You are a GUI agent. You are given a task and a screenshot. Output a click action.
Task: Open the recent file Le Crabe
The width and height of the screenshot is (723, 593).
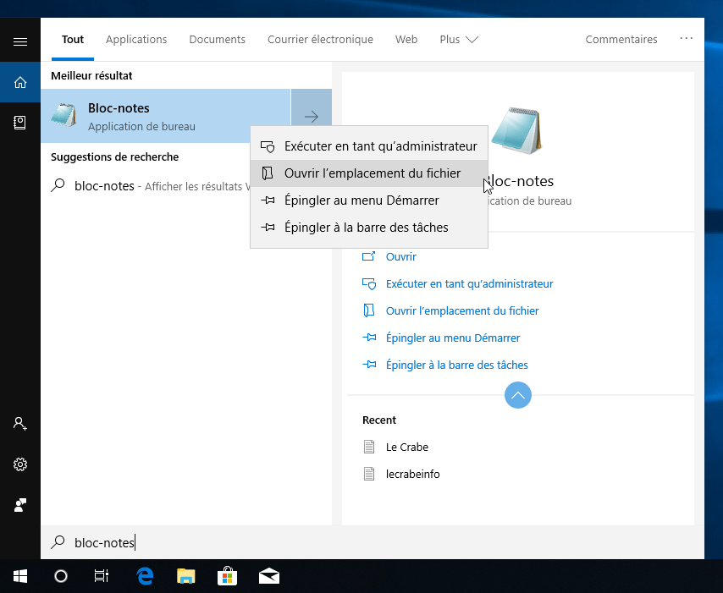point(406,447)
